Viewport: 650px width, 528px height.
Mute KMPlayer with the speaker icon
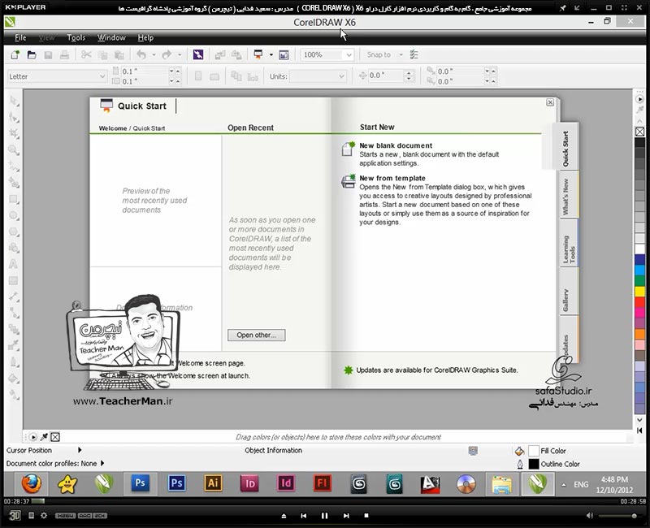[x=590, y=516]
